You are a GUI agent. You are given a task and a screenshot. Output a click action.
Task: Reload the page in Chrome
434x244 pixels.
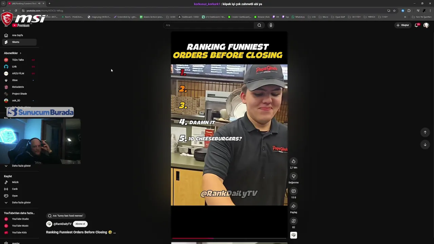(x=16, y=11)
